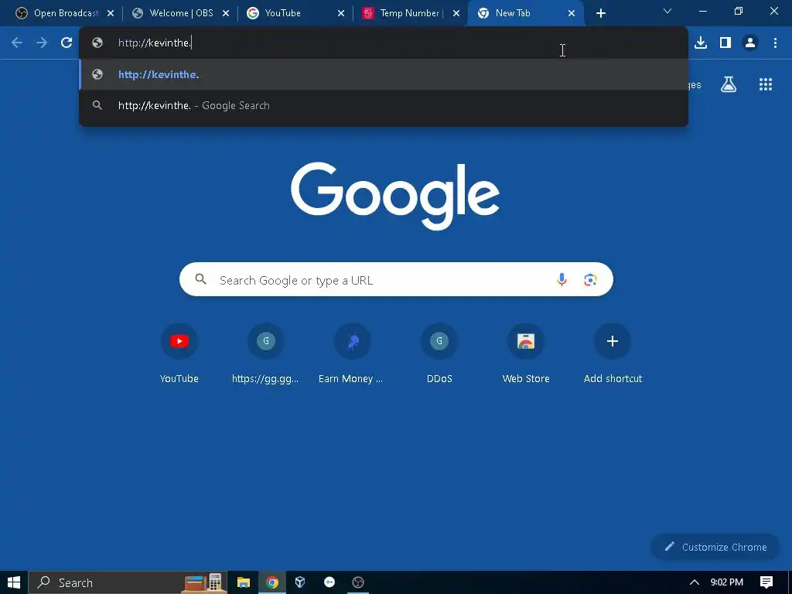Search by image with Google Lens icon
The image size is (792, 594).
[590, 279]
